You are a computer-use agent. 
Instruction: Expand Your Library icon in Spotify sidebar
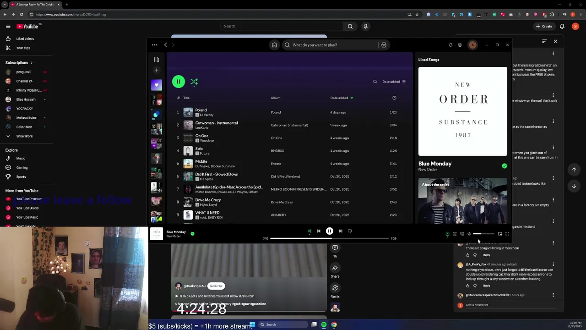point(157,60)
